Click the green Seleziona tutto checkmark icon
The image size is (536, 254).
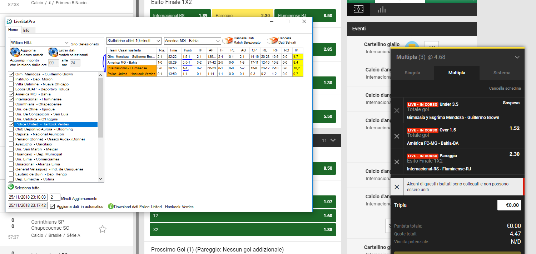[11, 187]
